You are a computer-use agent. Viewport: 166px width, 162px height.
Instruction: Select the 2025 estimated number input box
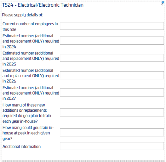click(112, 58)
